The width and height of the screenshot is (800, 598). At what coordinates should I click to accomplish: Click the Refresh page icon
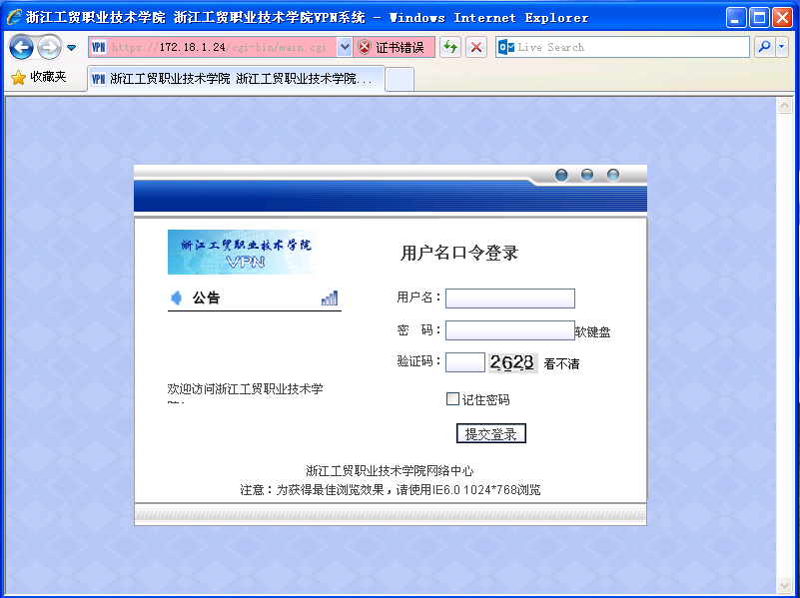(x=450, y=47)
